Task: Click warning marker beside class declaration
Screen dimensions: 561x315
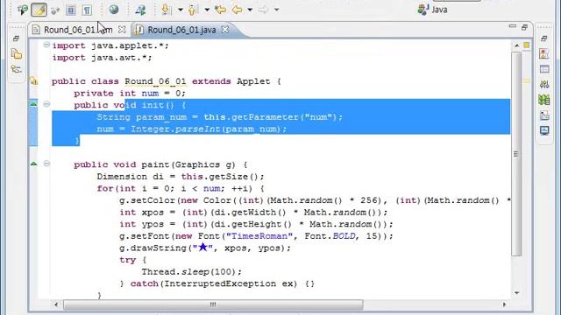Action: pos(33,81)
